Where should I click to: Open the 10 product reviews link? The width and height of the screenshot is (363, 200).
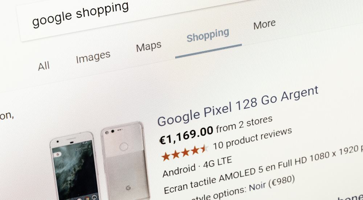tap(252, 138)
